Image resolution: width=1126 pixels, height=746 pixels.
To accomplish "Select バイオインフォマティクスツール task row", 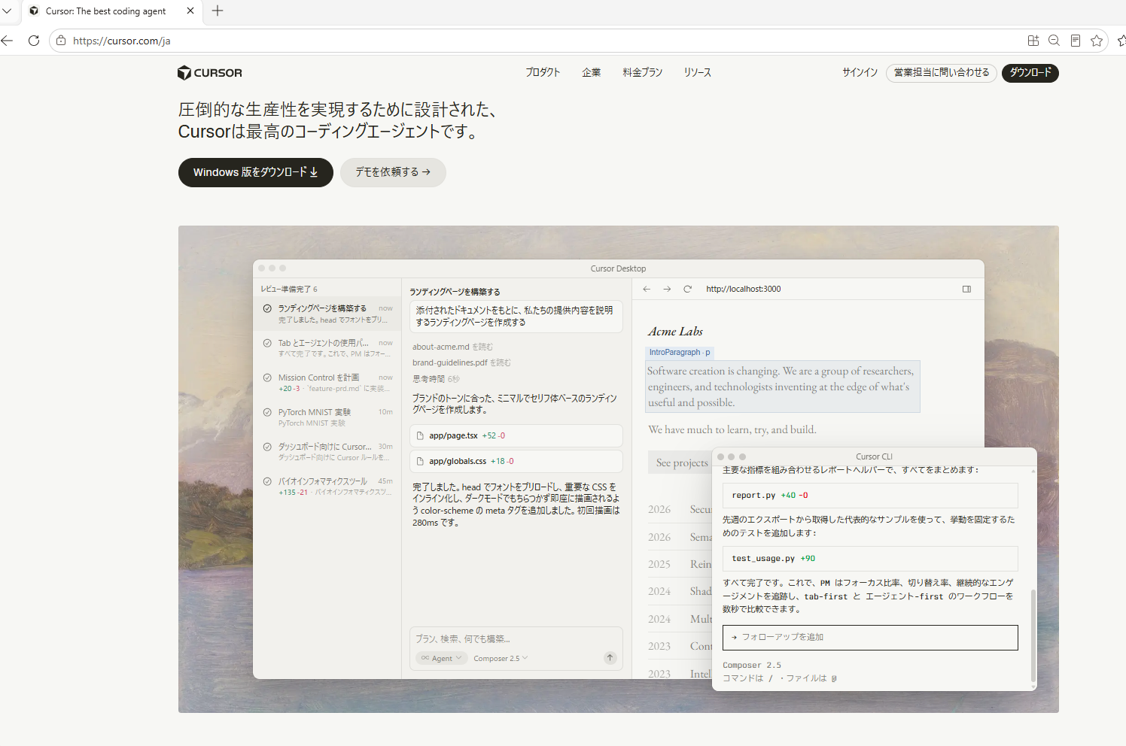I will click(327, 486).
